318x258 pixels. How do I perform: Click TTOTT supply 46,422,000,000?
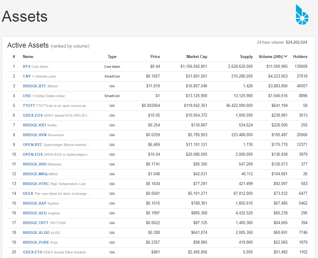click(x=239, y=106)
